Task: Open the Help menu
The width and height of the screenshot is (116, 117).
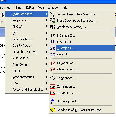Action: (65, 7)
